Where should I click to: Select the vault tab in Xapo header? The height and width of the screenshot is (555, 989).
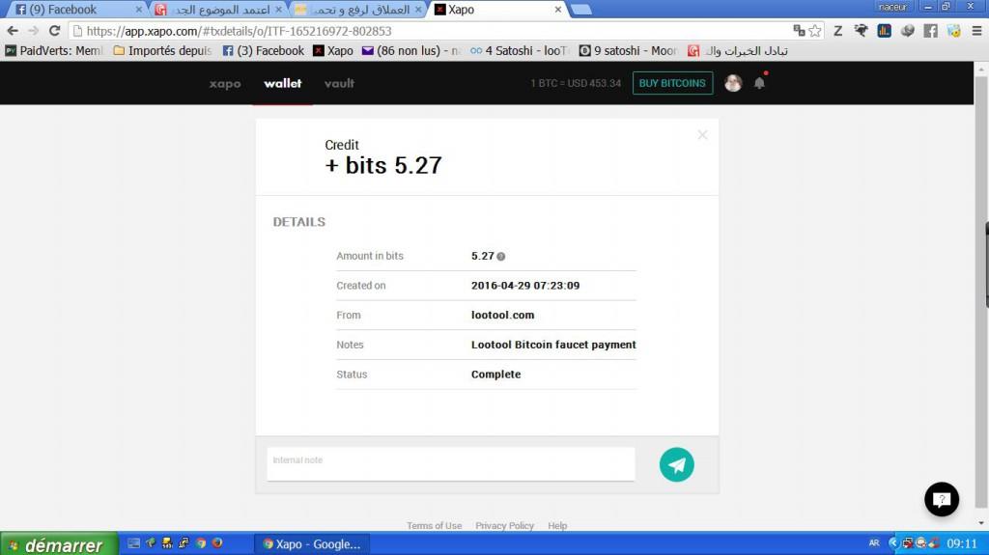pyautogui.click(x=339, y=83)
